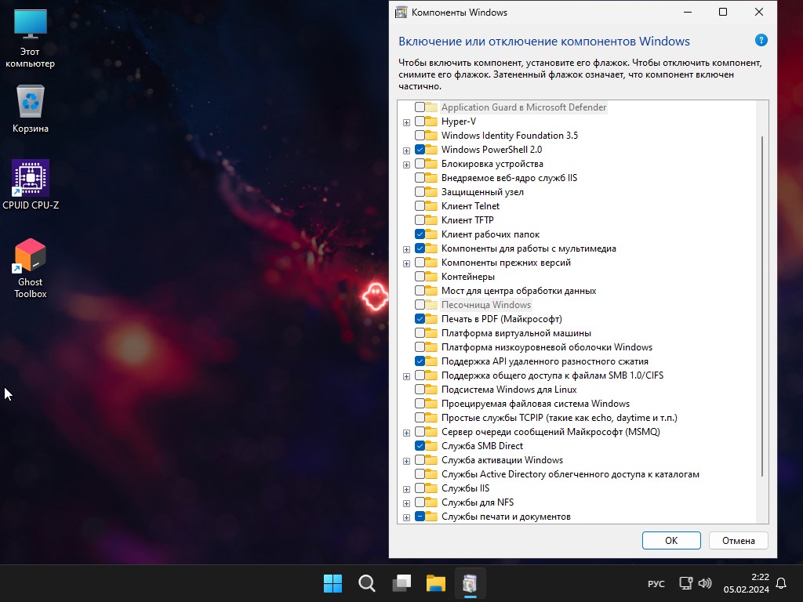Expand the SMB 1.0/CIFS support node
This screenshot has width=803, height=602.
tap(407, 376)
